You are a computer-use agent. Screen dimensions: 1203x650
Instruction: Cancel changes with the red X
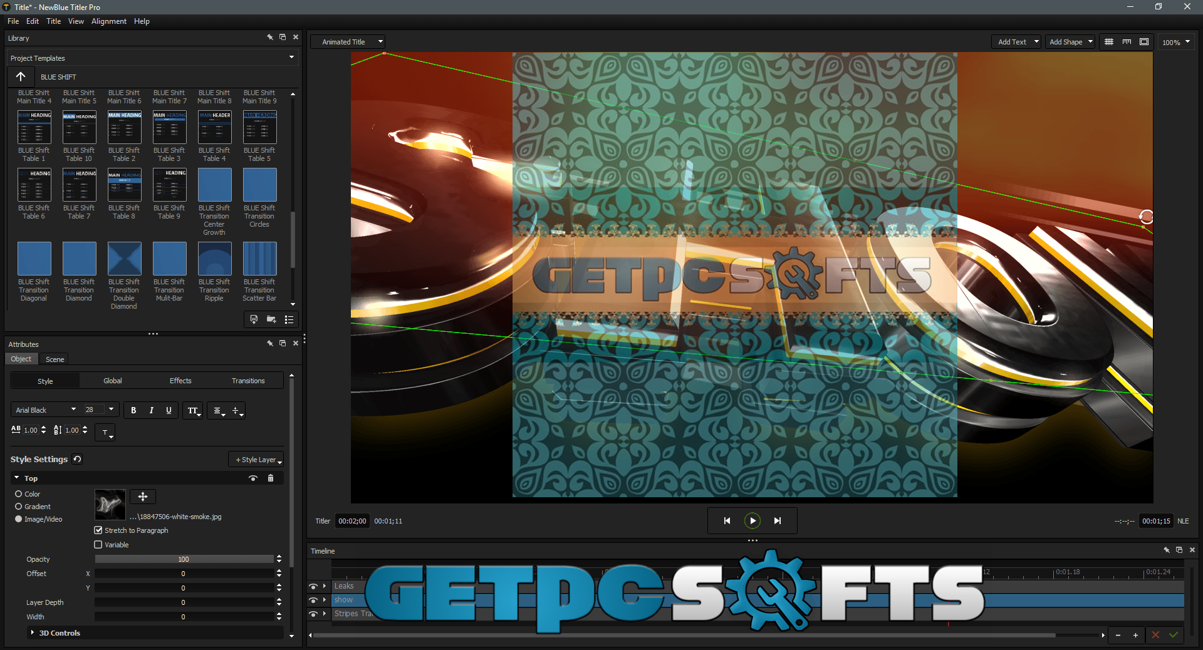pos(1155,635)
